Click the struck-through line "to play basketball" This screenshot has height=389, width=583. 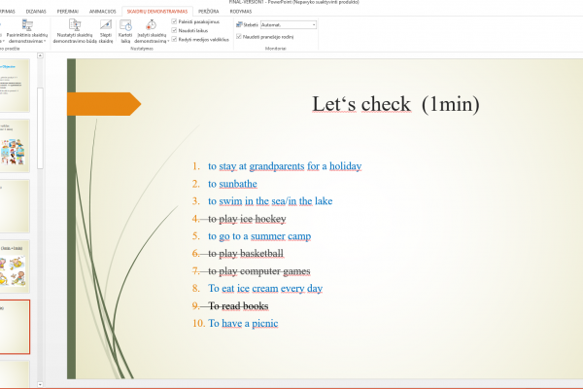tap(246, 254)
